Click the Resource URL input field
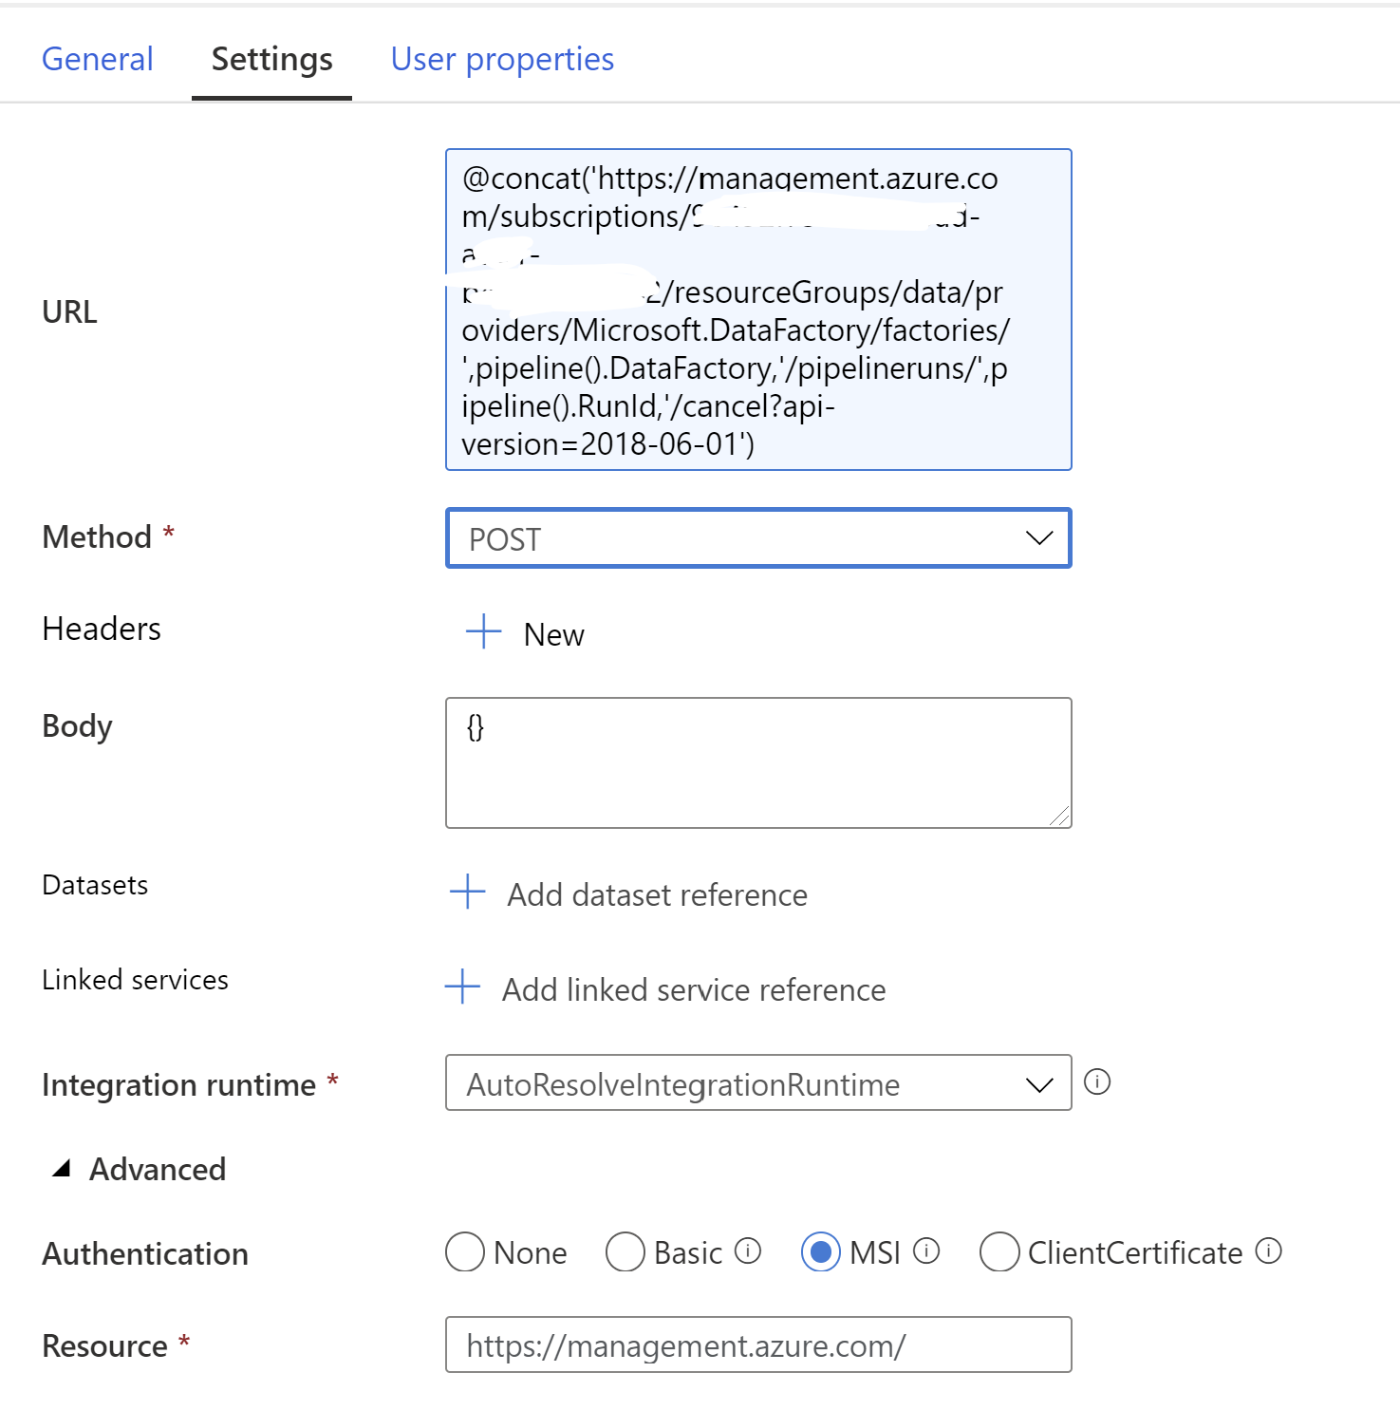1400x1410 pixels. [x=758, y=1344]
